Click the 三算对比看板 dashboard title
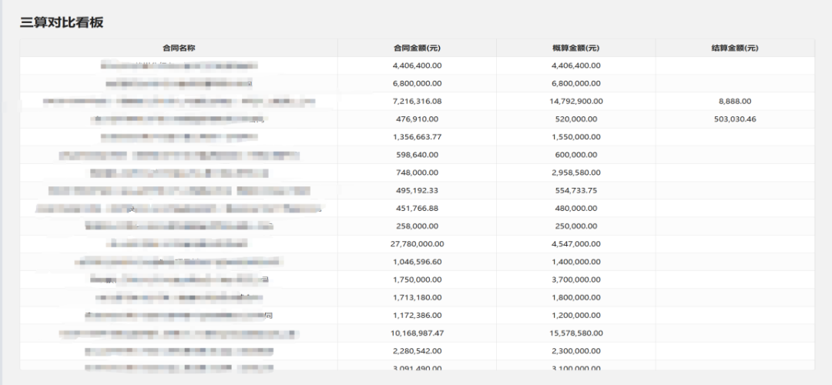This screenshot has height=385, width=832. [x=62, y=22]
